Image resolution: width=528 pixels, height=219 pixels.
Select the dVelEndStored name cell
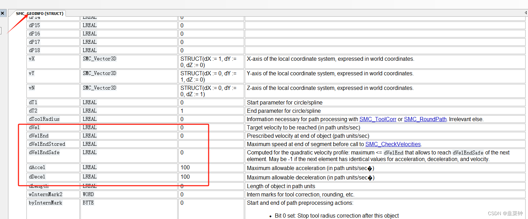(53, 144)
